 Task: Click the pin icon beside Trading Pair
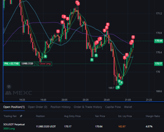point(21,116)
